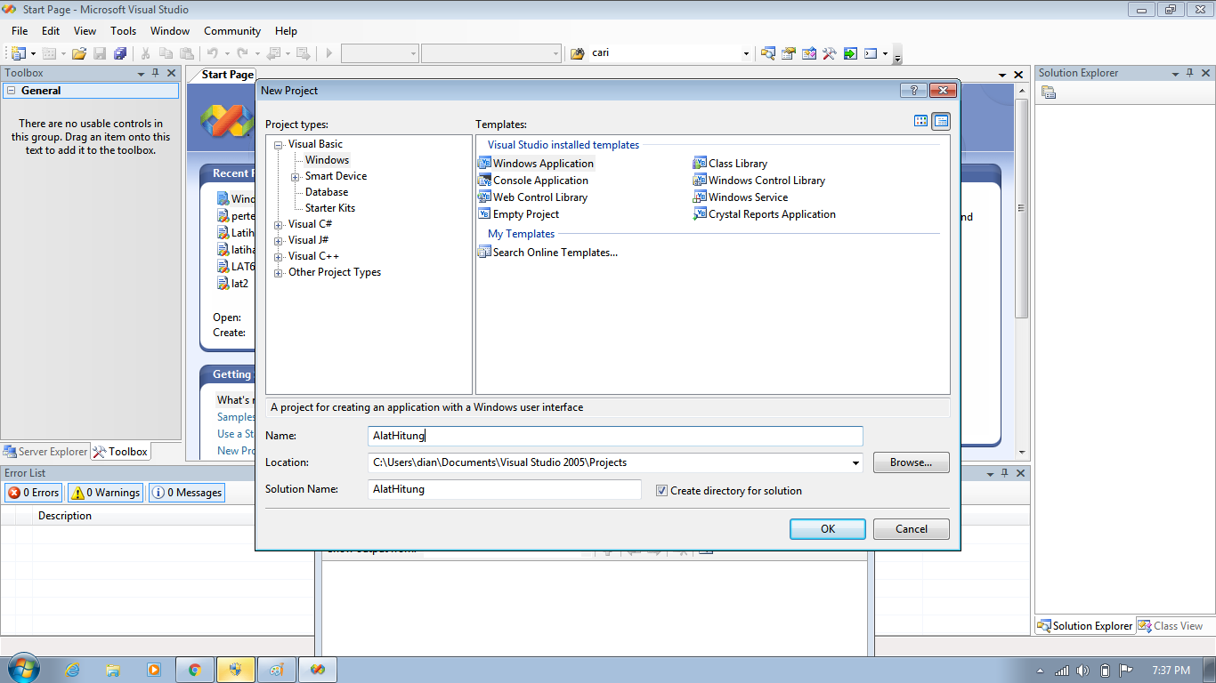Viewport: 1216px width, 683px height.
Task: Expand the Visual C# tree node
Action: [x=279, y=225]
